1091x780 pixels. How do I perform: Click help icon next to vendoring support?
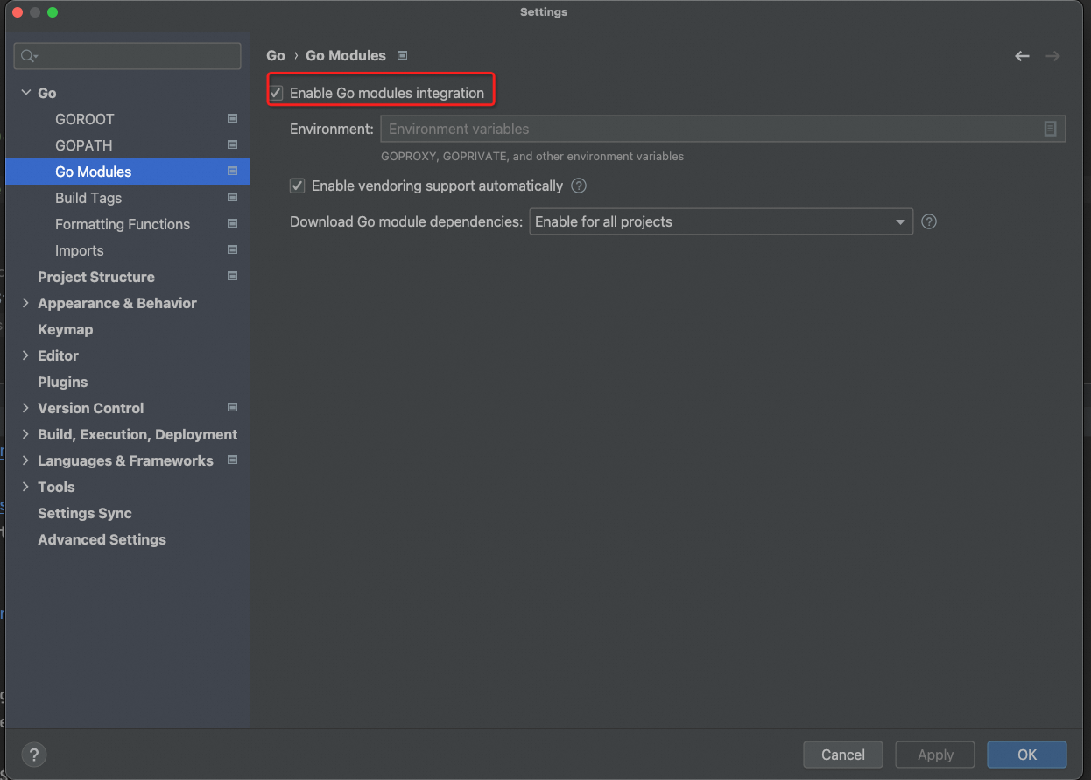point(579,186)
